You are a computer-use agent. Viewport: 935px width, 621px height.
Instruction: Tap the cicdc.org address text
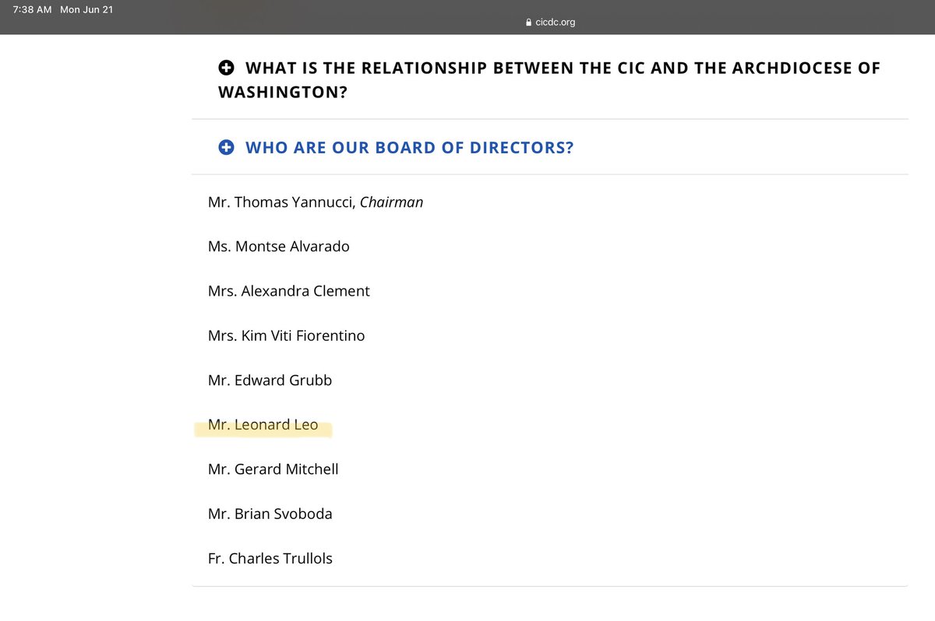pos(556,23)
